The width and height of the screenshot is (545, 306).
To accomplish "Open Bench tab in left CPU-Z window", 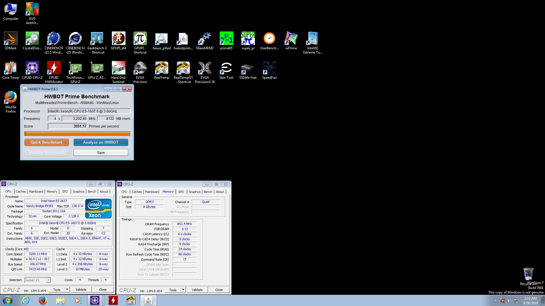I will pos(92,192).
